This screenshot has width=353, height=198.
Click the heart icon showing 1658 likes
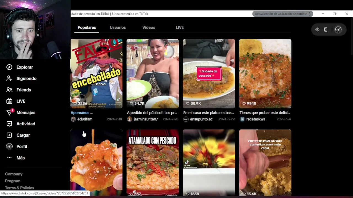pos(188,194)
